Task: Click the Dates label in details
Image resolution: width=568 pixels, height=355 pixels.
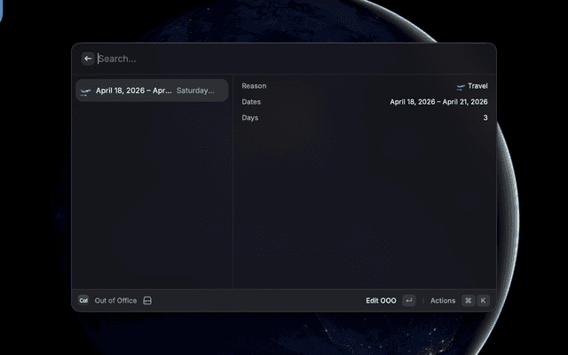Action: pyautogui.click(x=251, y=102)
